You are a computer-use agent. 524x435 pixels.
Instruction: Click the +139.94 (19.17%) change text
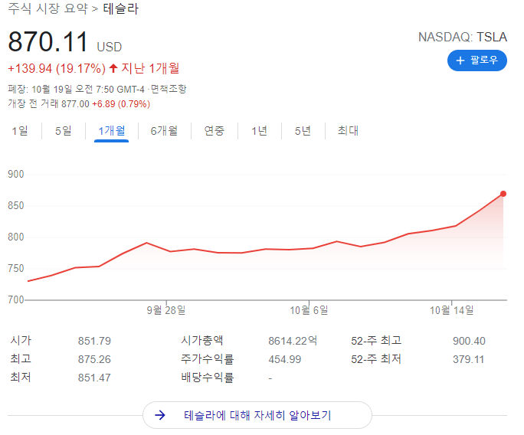[x=57, y=68]
